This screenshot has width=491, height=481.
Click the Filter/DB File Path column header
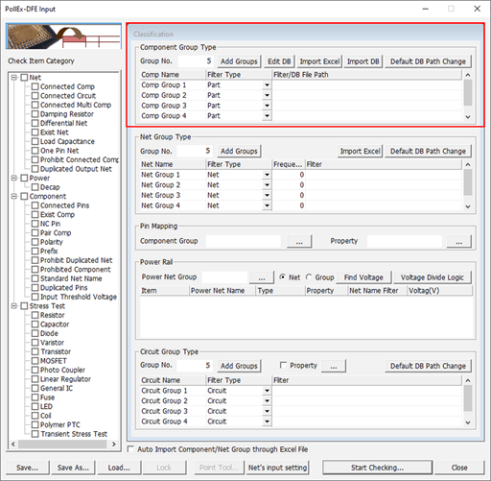367,75
